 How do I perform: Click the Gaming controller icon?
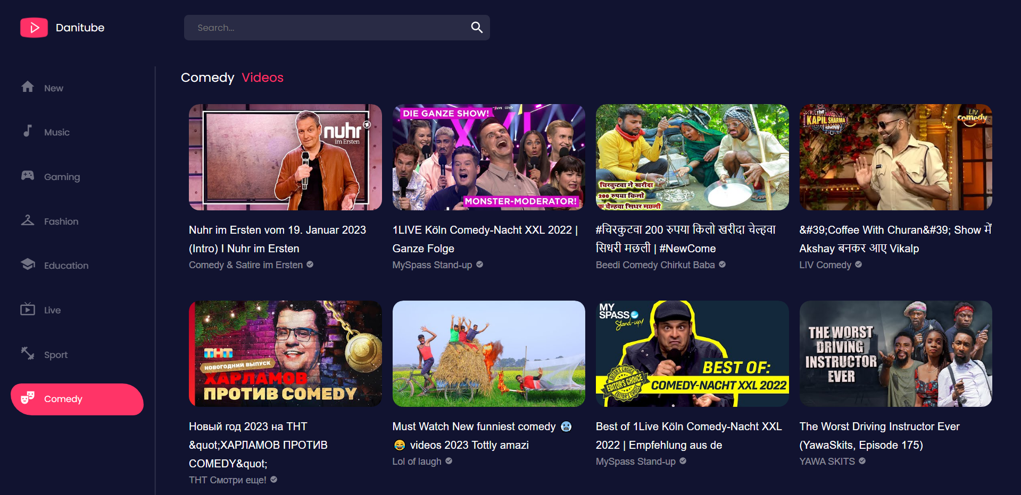(x=28, y=175)
